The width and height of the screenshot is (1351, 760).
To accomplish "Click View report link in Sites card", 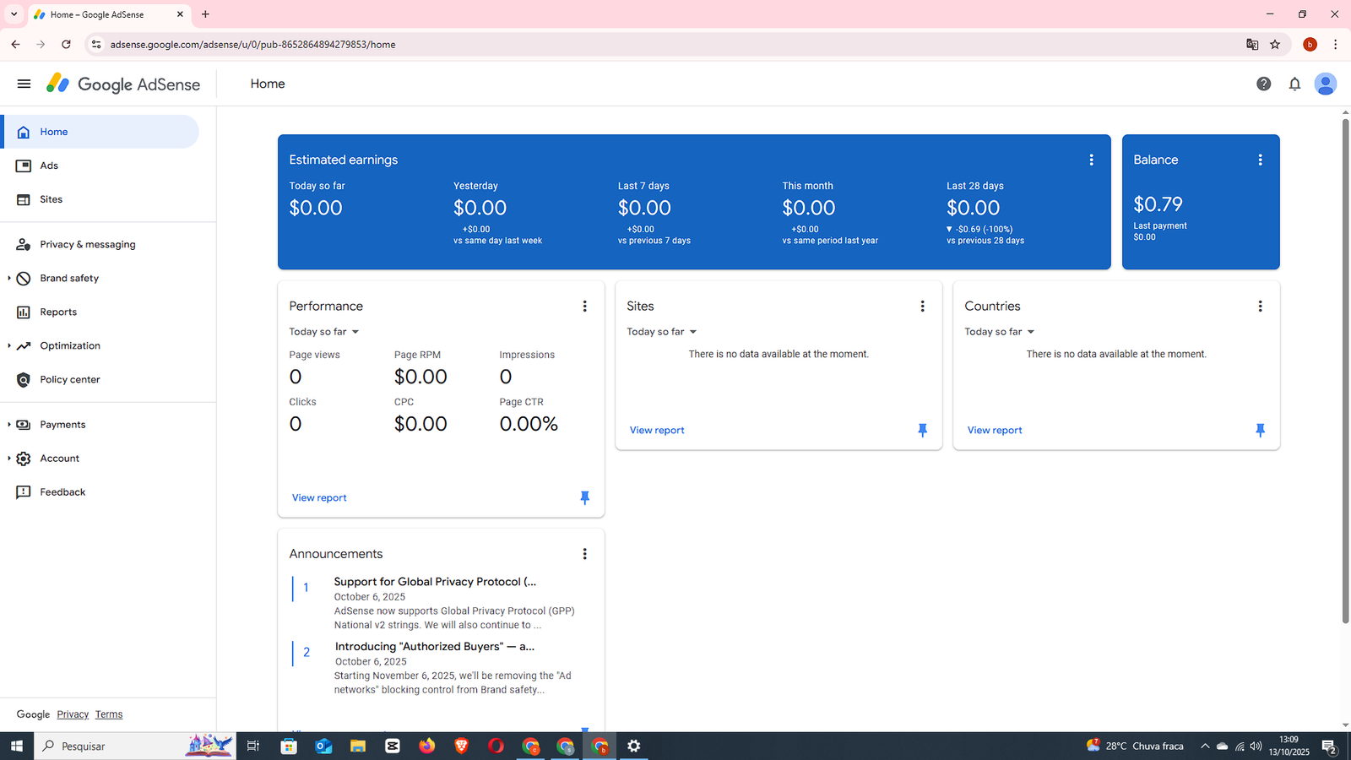I will pos(657,431).
